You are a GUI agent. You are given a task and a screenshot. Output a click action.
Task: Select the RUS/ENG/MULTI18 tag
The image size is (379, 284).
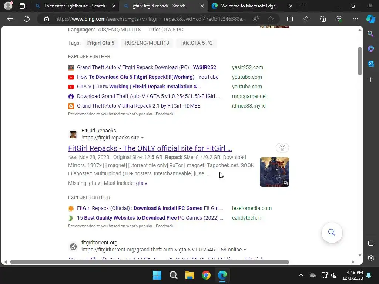coord(147,43)
